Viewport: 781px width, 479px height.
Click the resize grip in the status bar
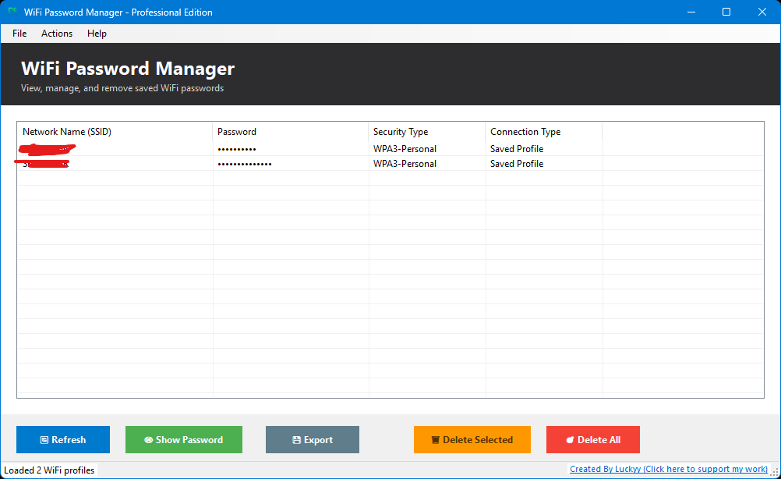coord(775,473)
